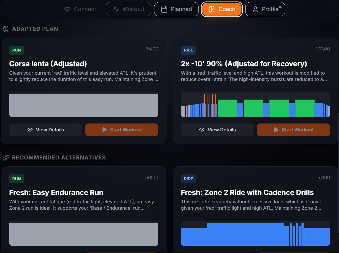Click the robot icon beside Adapted Plan heading

6,29
